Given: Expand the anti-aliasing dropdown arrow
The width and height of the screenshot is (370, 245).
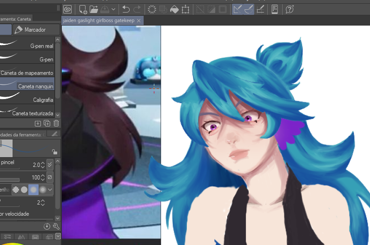Looking at the screenshot, I should [50, 190].
